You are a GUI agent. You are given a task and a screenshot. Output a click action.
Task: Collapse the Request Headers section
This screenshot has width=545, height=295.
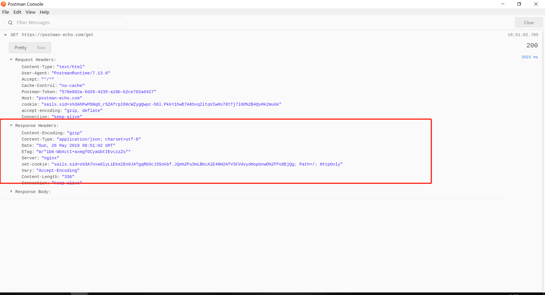click(x=11, y=60)
